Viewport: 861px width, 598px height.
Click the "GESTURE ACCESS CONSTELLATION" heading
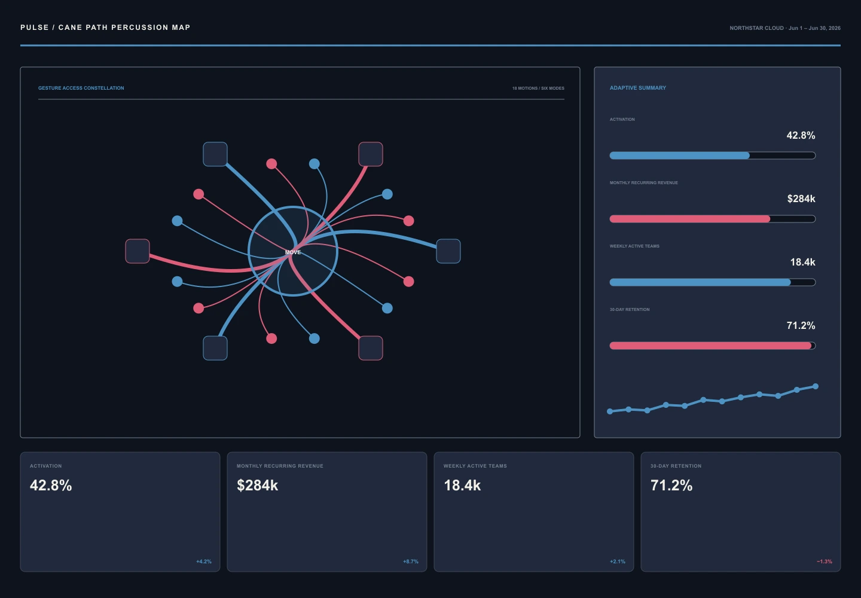click(81, 88)
